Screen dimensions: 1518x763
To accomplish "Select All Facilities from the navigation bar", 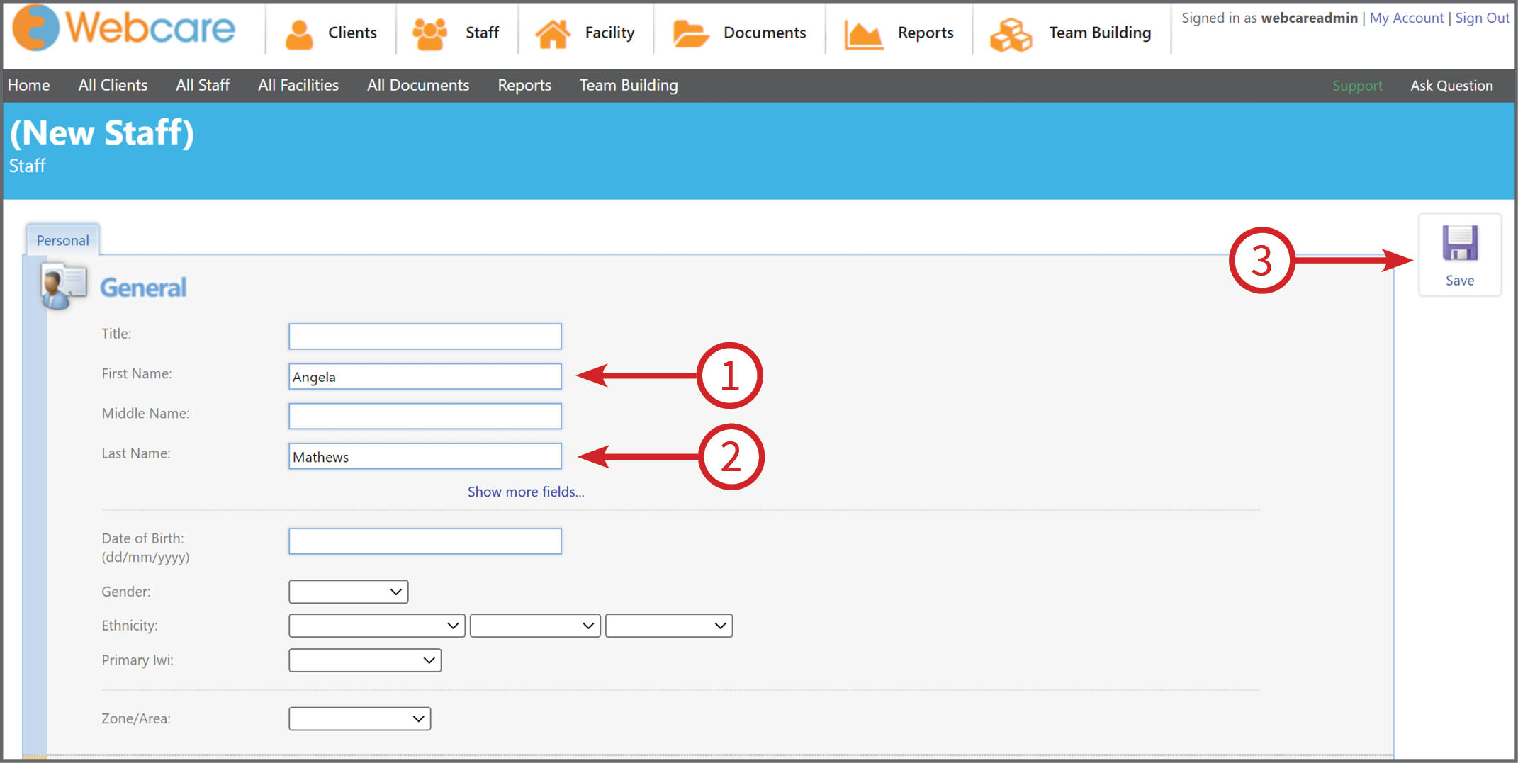I will pyautogui.click(x=298, y=85).
